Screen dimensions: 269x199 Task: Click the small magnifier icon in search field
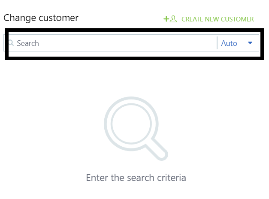[11, 43]
